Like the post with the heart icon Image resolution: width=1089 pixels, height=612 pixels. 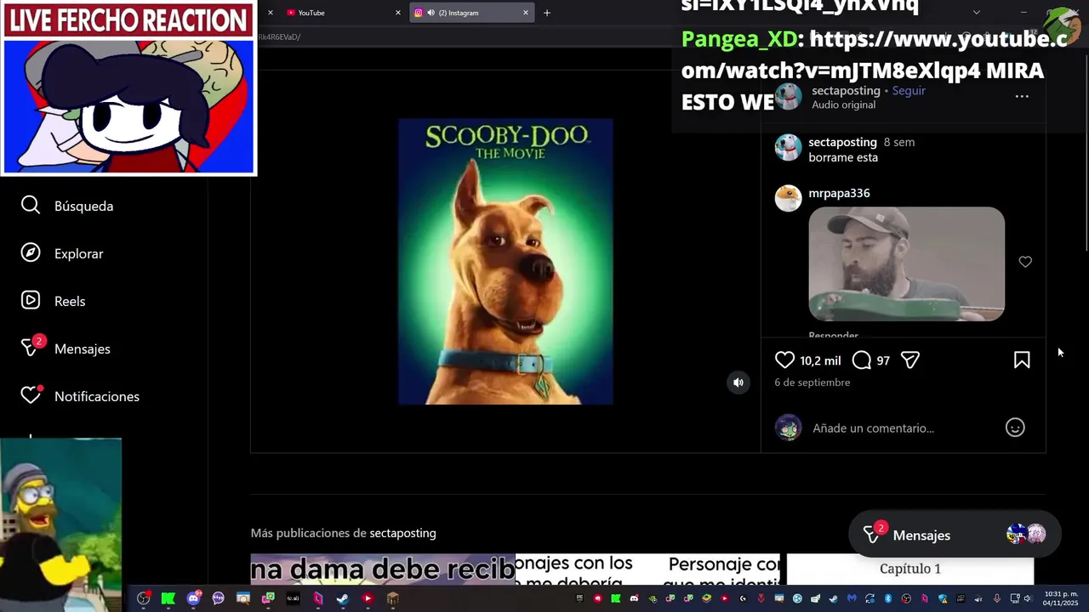point(784,360)
